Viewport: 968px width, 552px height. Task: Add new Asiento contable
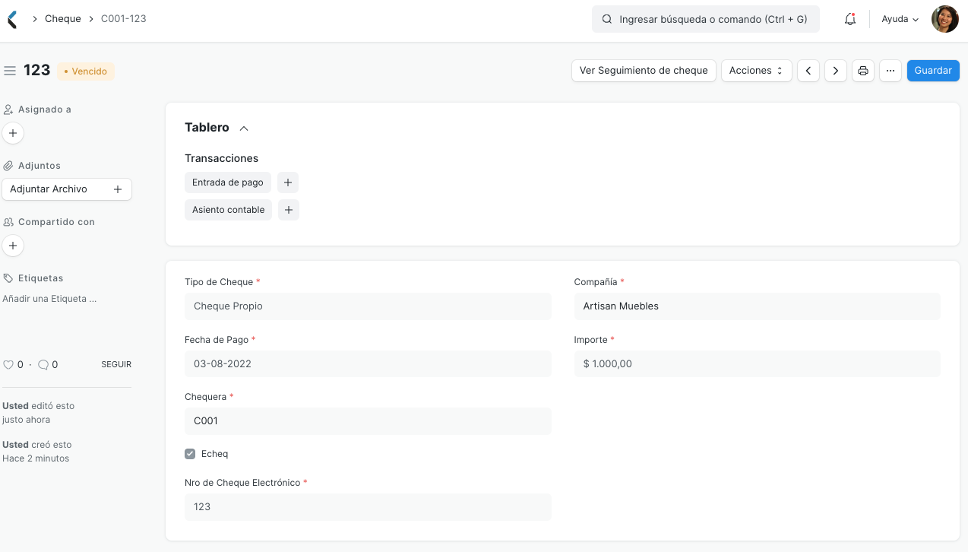289,210
